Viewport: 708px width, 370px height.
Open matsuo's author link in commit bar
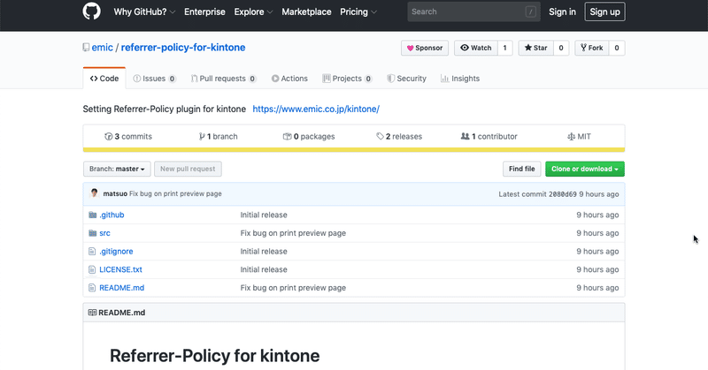115,193
